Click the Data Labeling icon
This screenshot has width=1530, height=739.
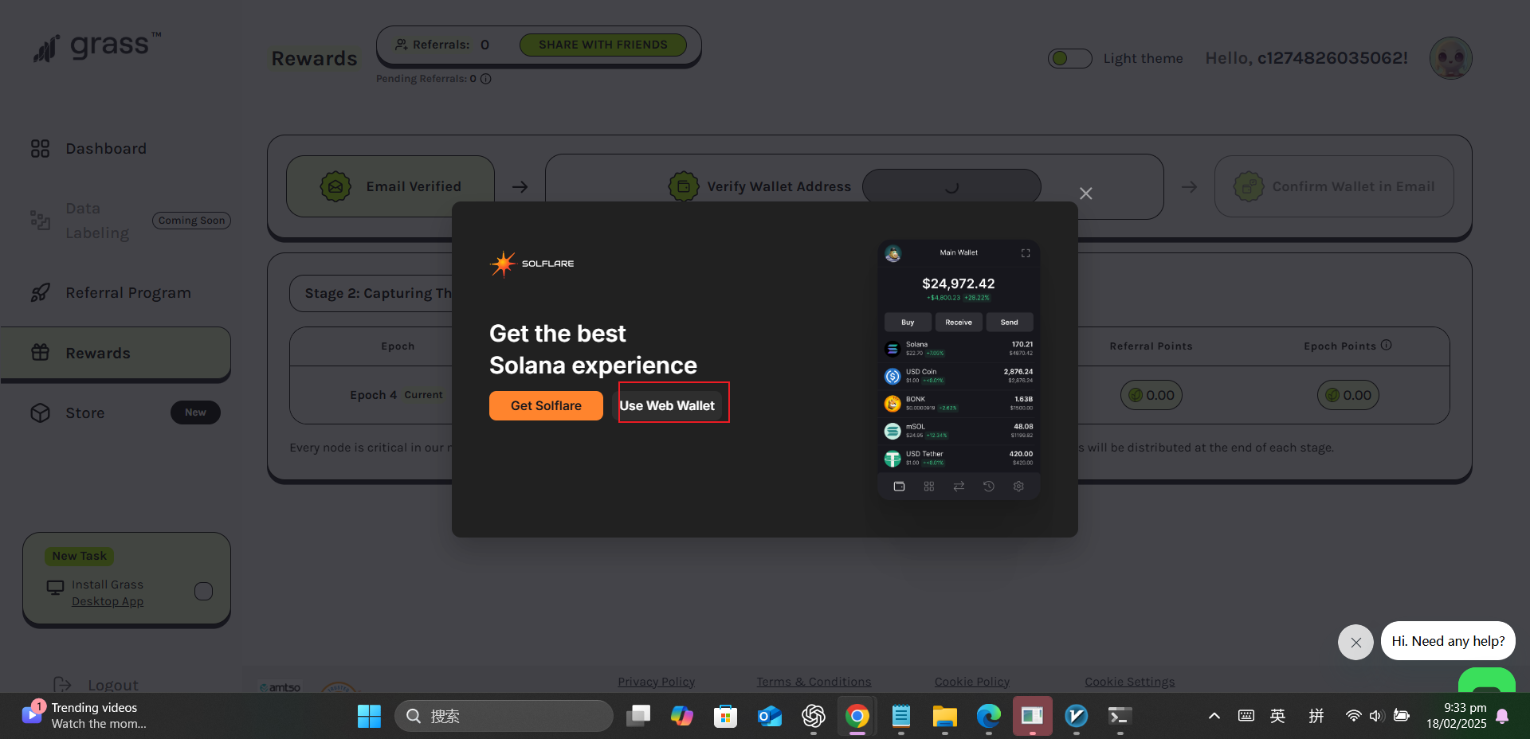40,220
